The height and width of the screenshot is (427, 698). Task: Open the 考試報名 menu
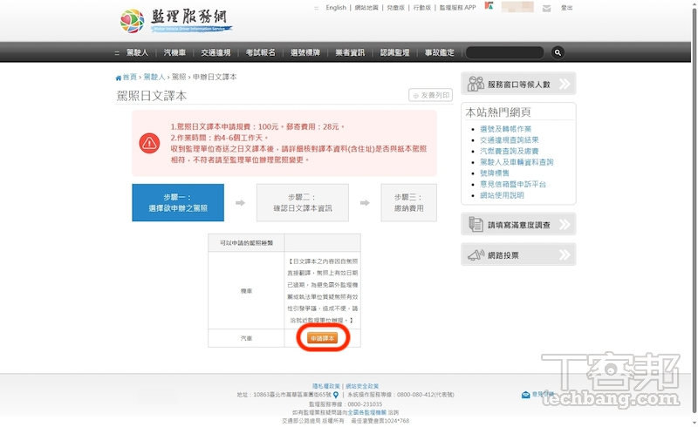click(x=260, y=52)
